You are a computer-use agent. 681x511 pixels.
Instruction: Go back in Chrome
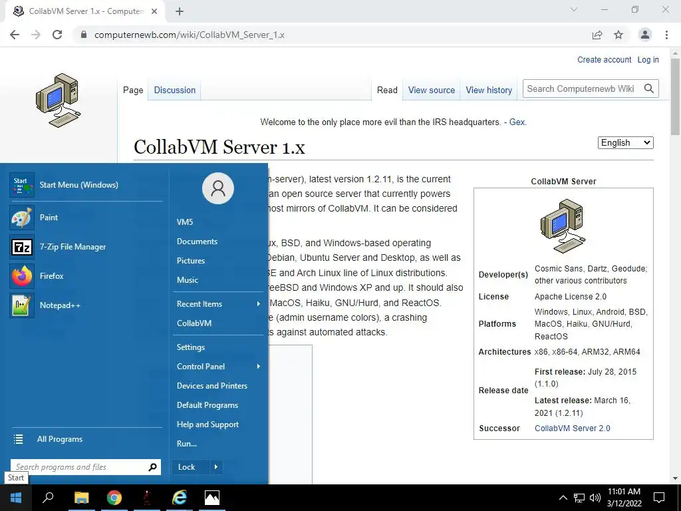tap(15, 35)
